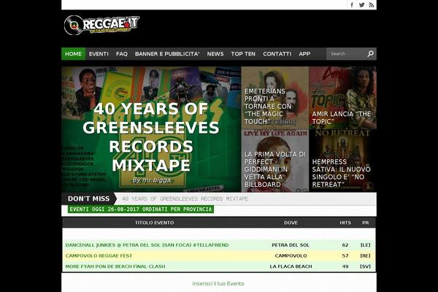Click 'Inserisci il tuo Evento' link

click(x=218, y=284)
